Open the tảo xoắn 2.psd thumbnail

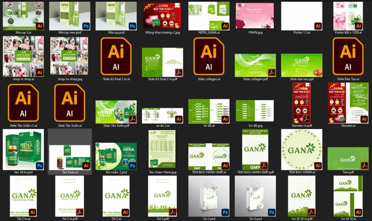116,156
